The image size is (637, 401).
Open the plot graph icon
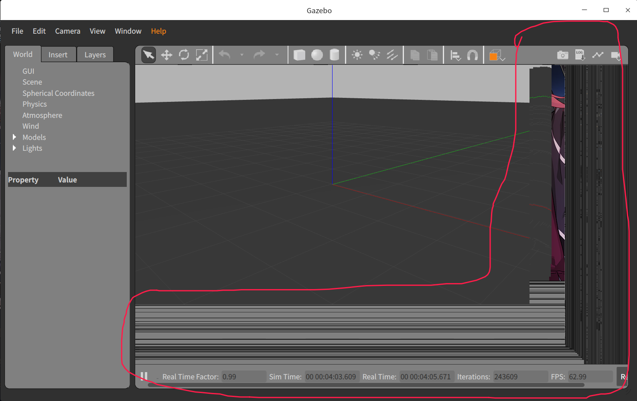(x=598, y=55)
